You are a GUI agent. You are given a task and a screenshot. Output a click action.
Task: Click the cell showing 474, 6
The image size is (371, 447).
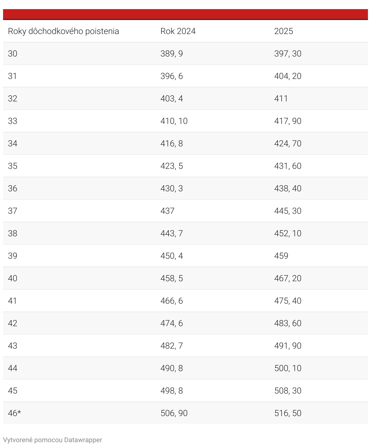point(172,323)
